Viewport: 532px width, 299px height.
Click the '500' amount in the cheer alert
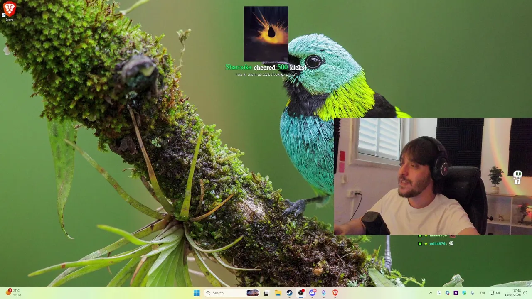(282, 67)
